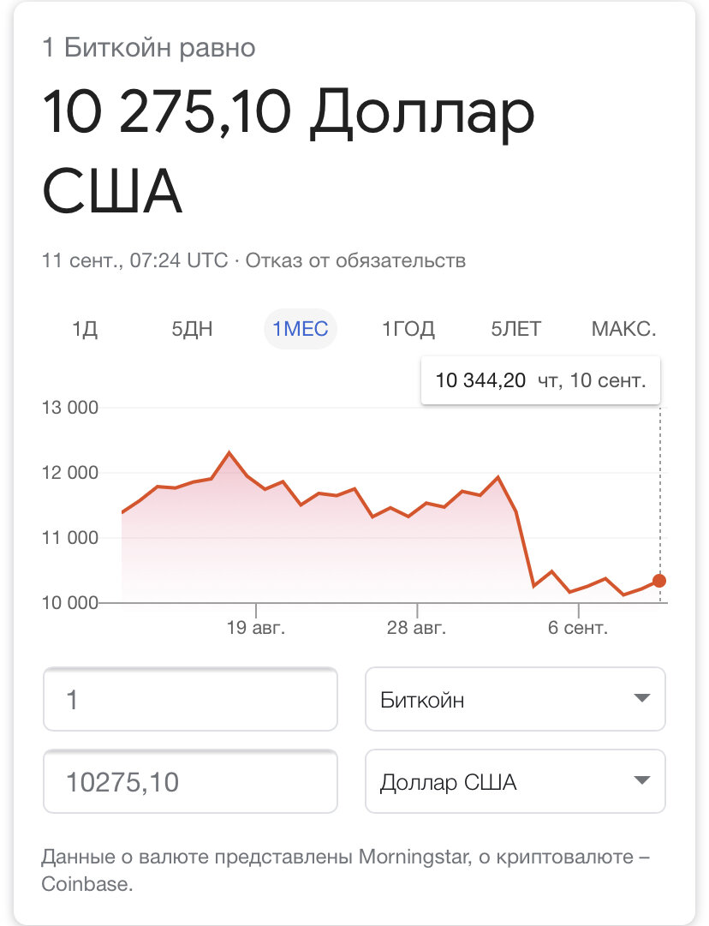Click the 28 авг. axis marker
This screenshot has width=709, height=926.
[x=417, y=627]
